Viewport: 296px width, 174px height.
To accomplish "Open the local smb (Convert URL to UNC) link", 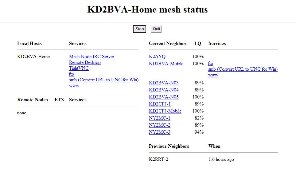I will 104,80.
